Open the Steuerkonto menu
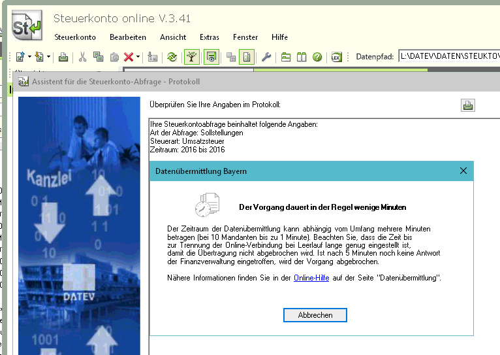 tap(75, 37)
